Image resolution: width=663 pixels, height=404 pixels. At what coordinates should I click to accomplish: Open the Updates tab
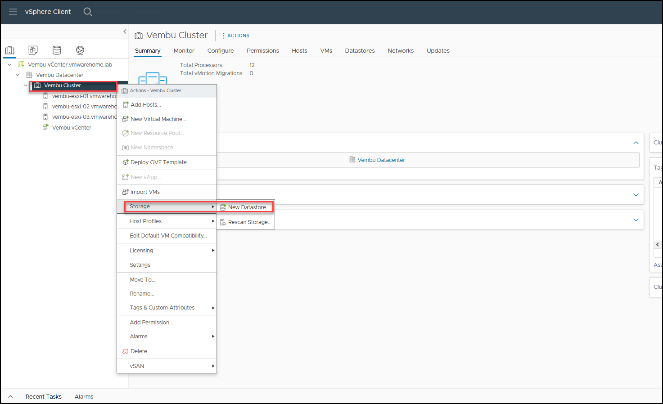[x=438, y=51]
